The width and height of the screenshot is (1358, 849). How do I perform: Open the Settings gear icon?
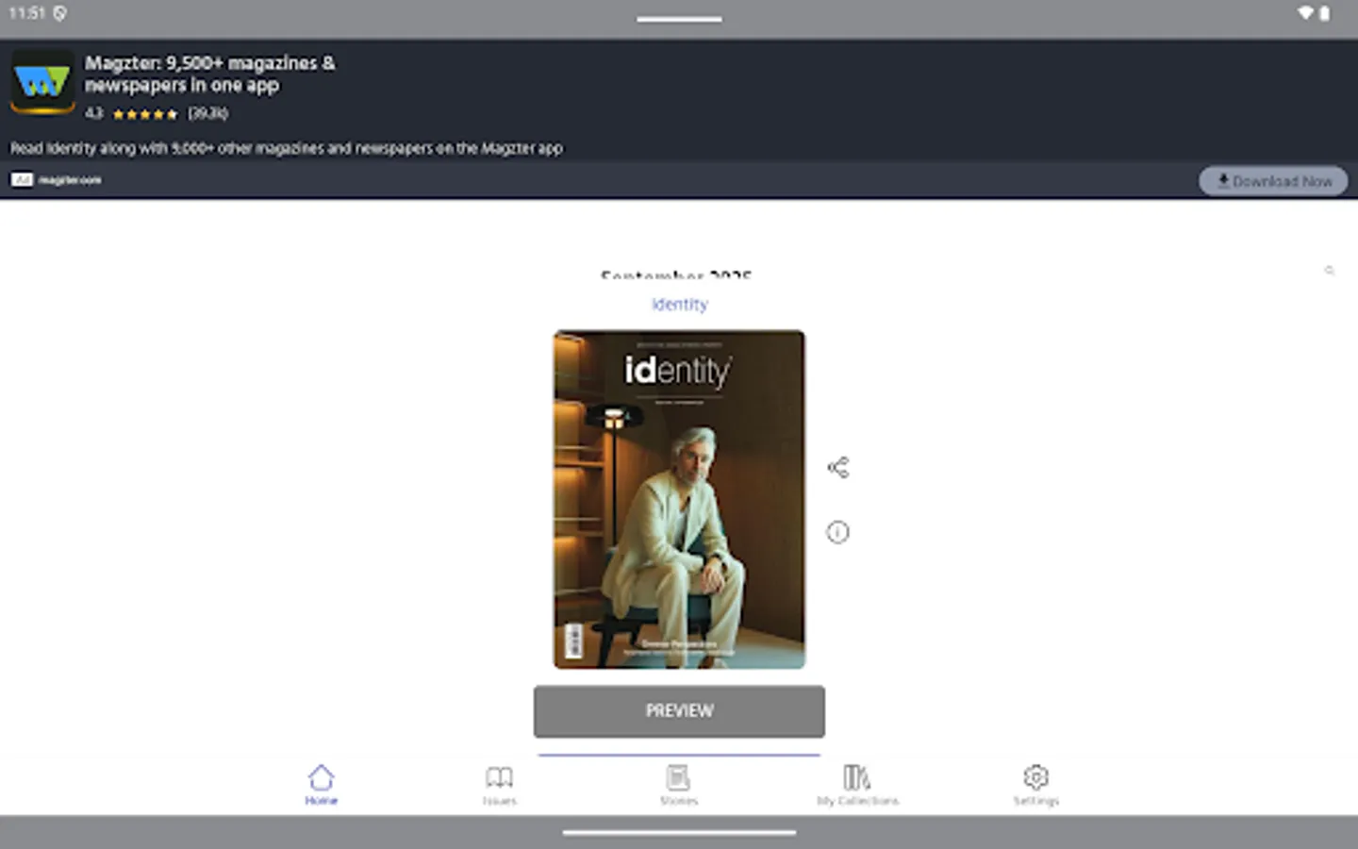(1035, 776)
